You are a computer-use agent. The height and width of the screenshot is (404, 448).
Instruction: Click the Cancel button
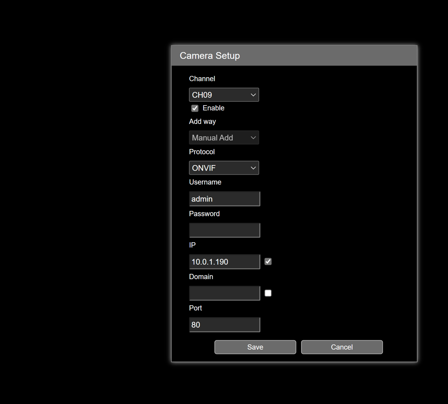coord(341,347)
